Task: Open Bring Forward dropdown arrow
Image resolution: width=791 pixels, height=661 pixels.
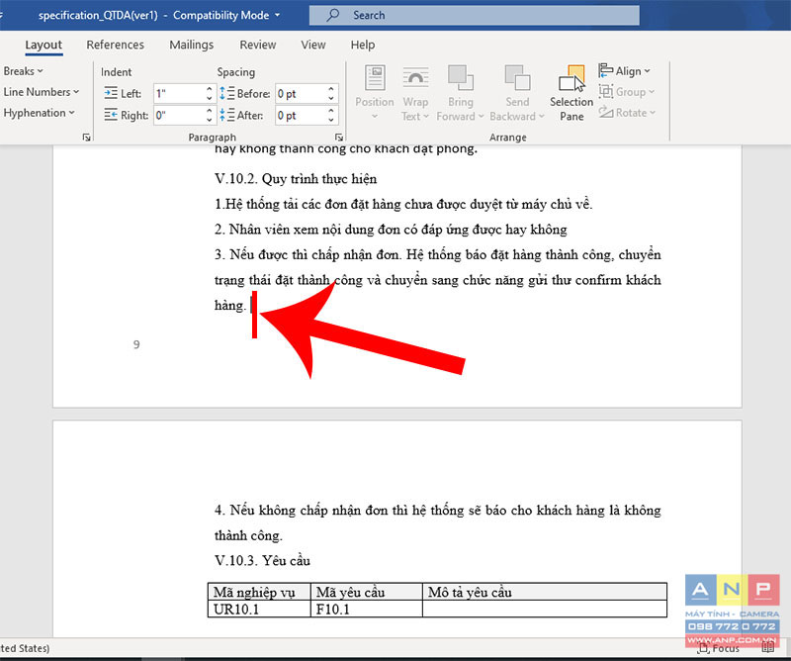Action: [481, 117]
